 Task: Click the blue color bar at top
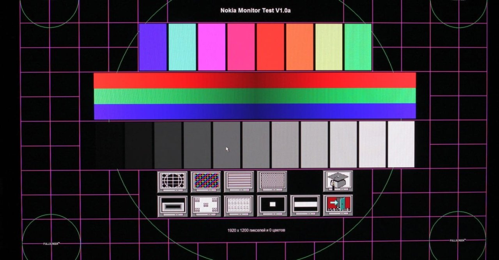coord(153,47)
